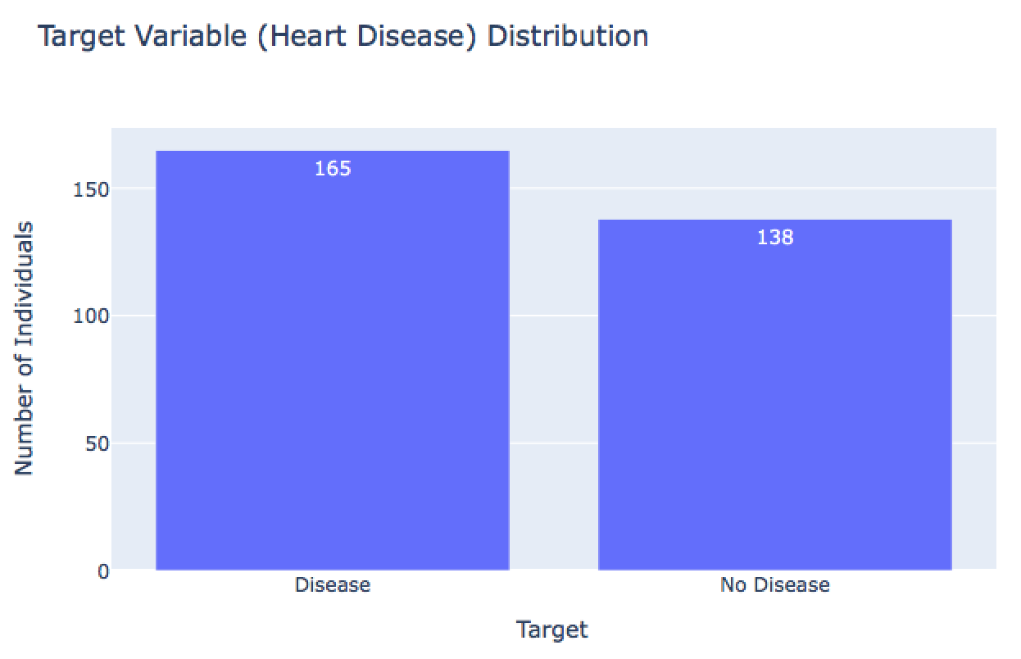The width and height of the screenshot is (1021, 659).
Task: Click the 100 gridline between the bars
Action: click(554, 316)
